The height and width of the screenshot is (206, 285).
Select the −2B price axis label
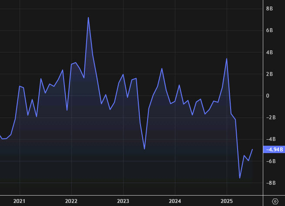click(x=271, y=118)
